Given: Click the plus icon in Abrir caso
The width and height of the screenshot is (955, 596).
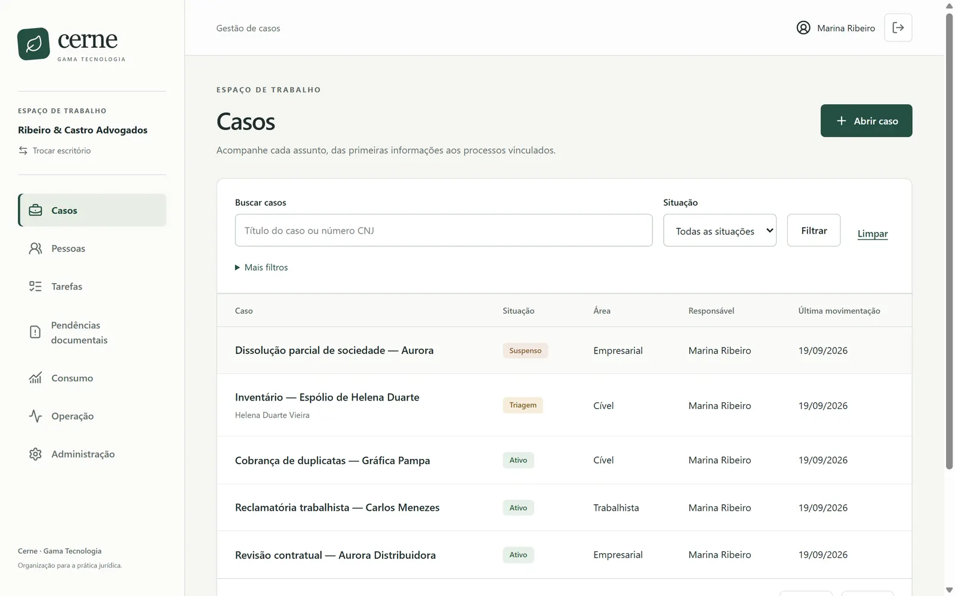Looking at the screenshot, I should point(841,121).
